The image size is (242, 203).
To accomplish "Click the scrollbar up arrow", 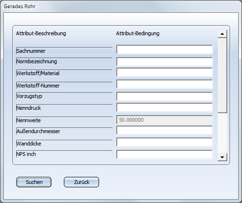I will (222, 34).
